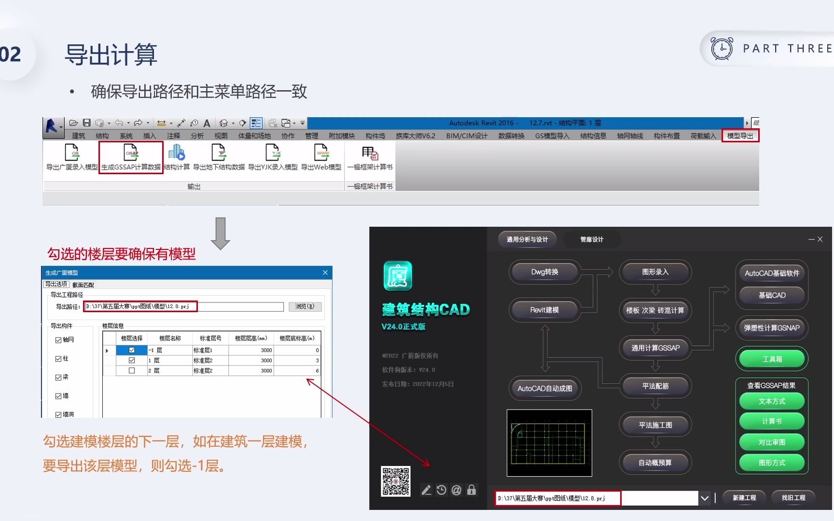Click the padlock icon in 广厦CAD
The image size is (834, 521).
click(472, 490)
